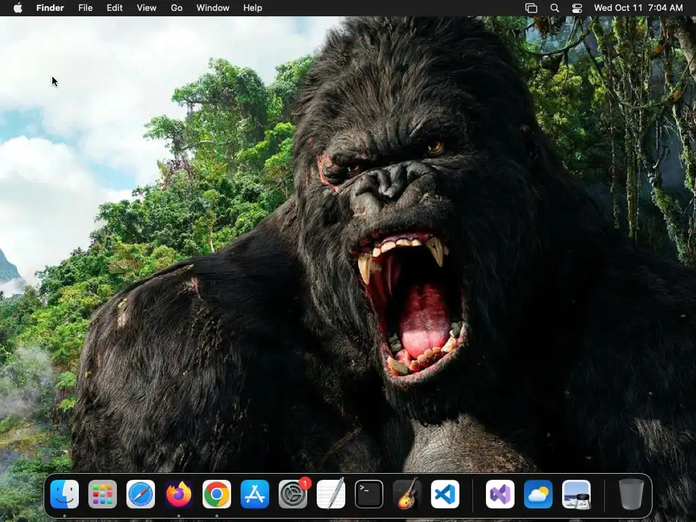Image resolution: width=696 pixels, height=522 pixels.
Task: Open purple Visual Studio icon
Action: point(500,494)
